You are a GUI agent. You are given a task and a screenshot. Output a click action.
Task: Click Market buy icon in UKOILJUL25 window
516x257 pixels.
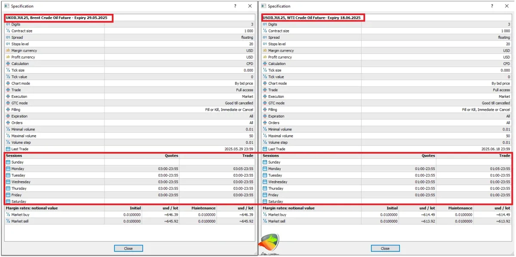(x=8, y=214)
